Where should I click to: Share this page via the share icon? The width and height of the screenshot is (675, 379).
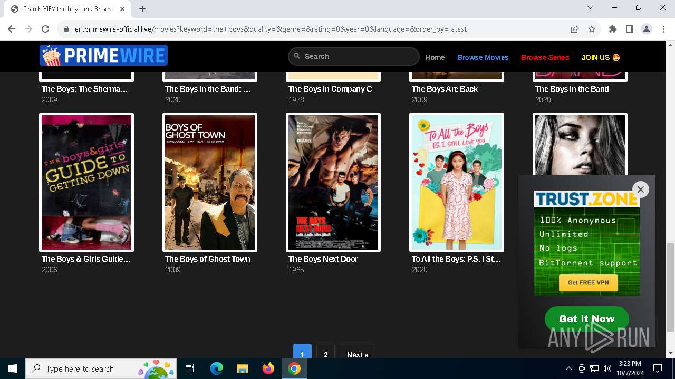(575, 29)
